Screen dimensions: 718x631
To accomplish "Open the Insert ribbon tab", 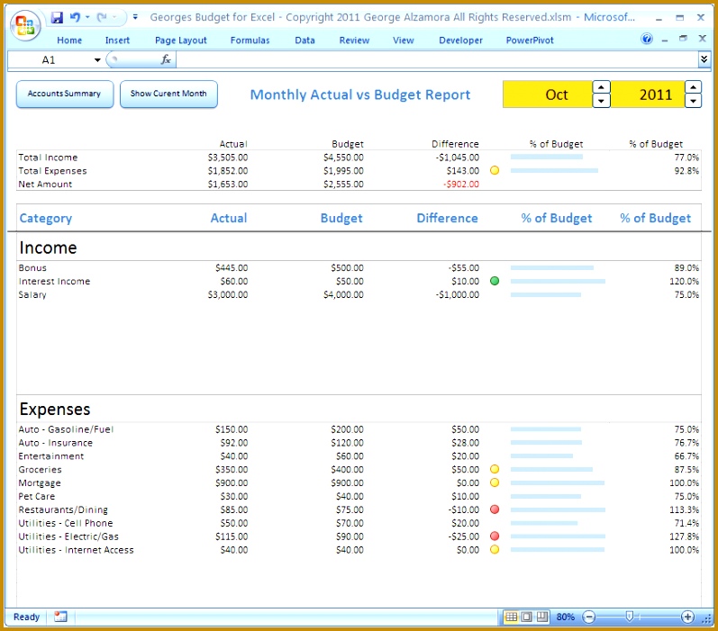I will pos(117,41).
